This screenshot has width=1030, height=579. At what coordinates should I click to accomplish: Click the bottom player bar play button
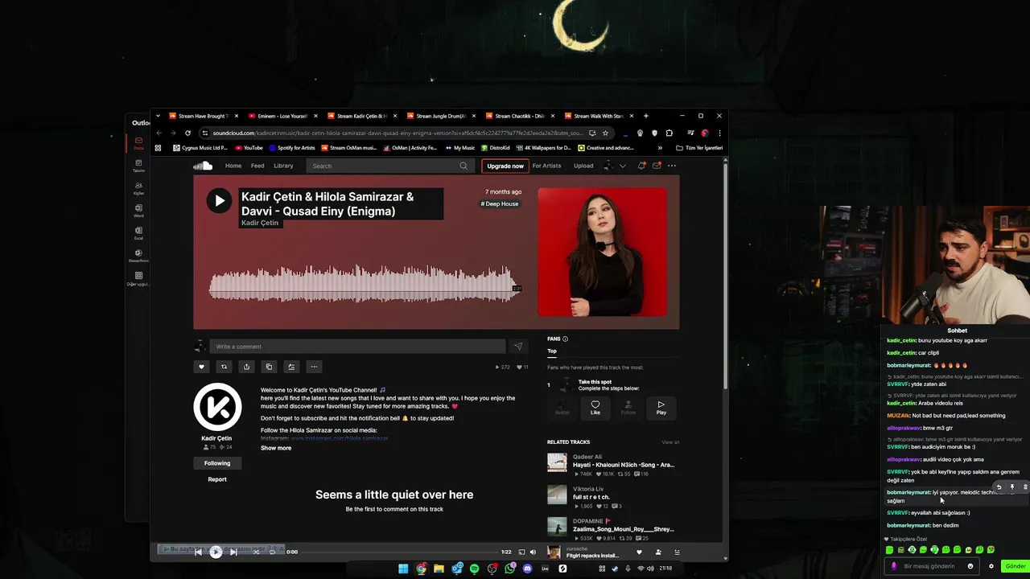click(x=216, y=552)
